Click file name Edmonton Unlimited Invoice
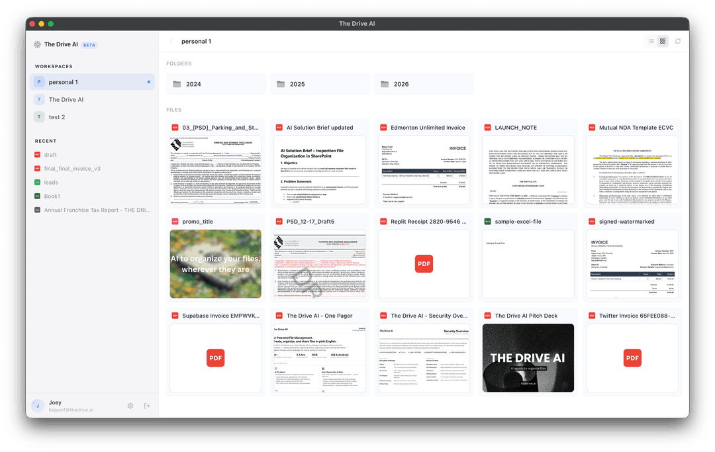 (428, 128)
